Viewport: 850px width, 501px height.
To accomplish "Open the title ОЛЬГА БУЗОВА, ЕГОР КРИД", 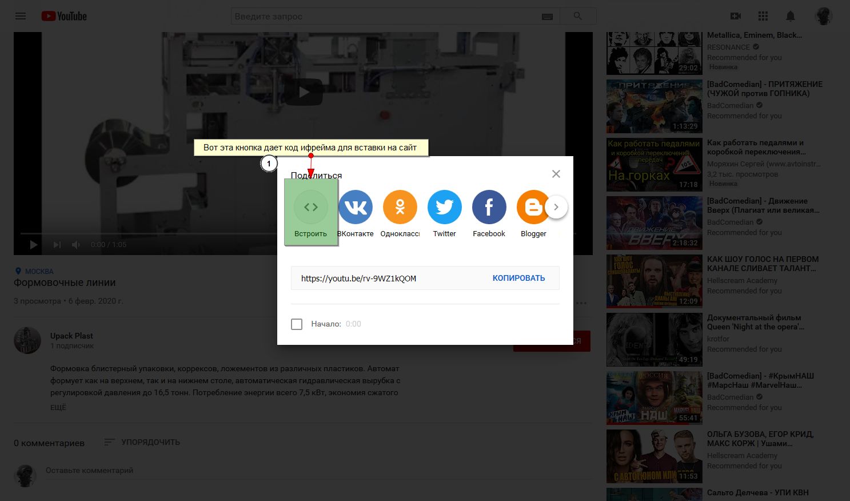I will click(x=760, y=439).
